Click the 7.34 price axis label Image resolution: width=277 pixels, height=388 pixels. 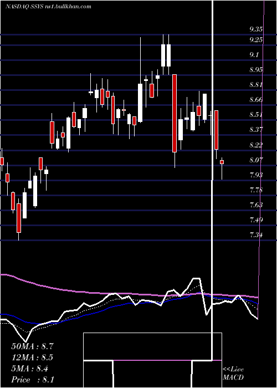[x=256, y=234]
